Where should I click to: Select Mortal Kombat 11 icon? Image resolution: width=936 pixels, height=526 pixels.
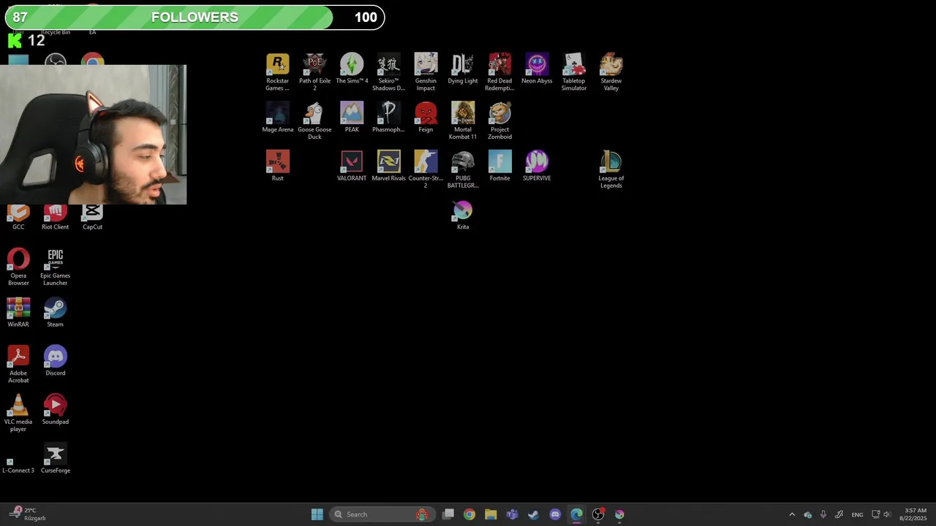(x=463, y=121)
